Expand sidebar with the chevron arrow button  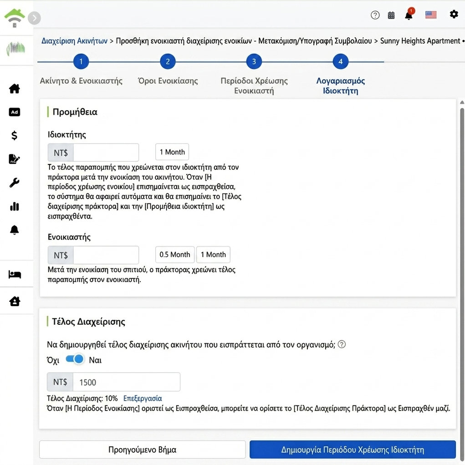click(x=35, y=18)
